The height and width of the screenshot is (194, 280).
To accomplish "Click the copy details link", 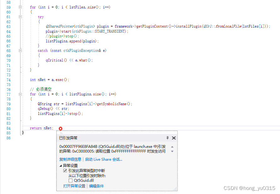I will click(70, 159).
